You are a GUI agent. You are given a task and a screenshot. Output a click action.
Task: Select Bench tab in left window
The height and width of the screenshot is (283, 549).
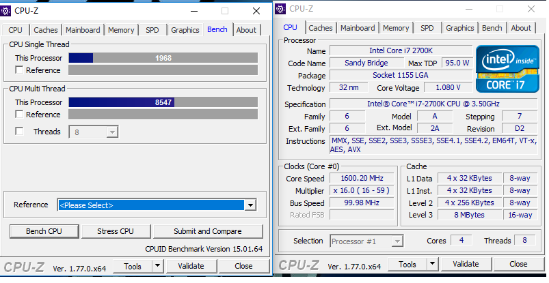coord(217,29)
